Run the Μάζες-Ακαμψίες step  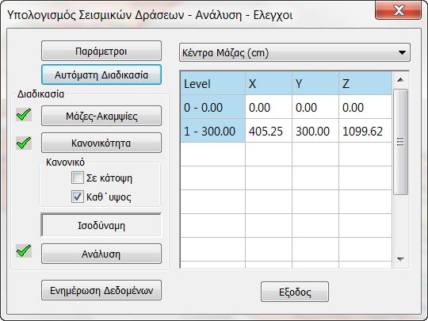(x=101, y=116)
